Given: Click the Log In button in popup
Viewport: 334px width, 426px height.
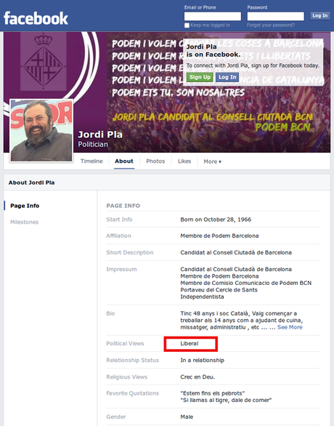Looking at the screenshot, I should pos(227,77).
